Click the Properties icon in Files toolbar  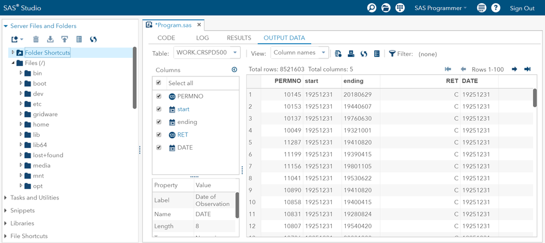tap(79, 39)
